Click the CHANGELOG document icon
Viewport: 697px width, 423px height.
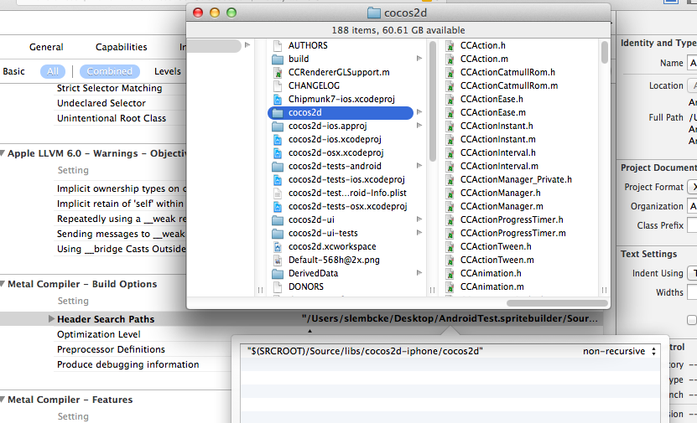coord(278,85)
